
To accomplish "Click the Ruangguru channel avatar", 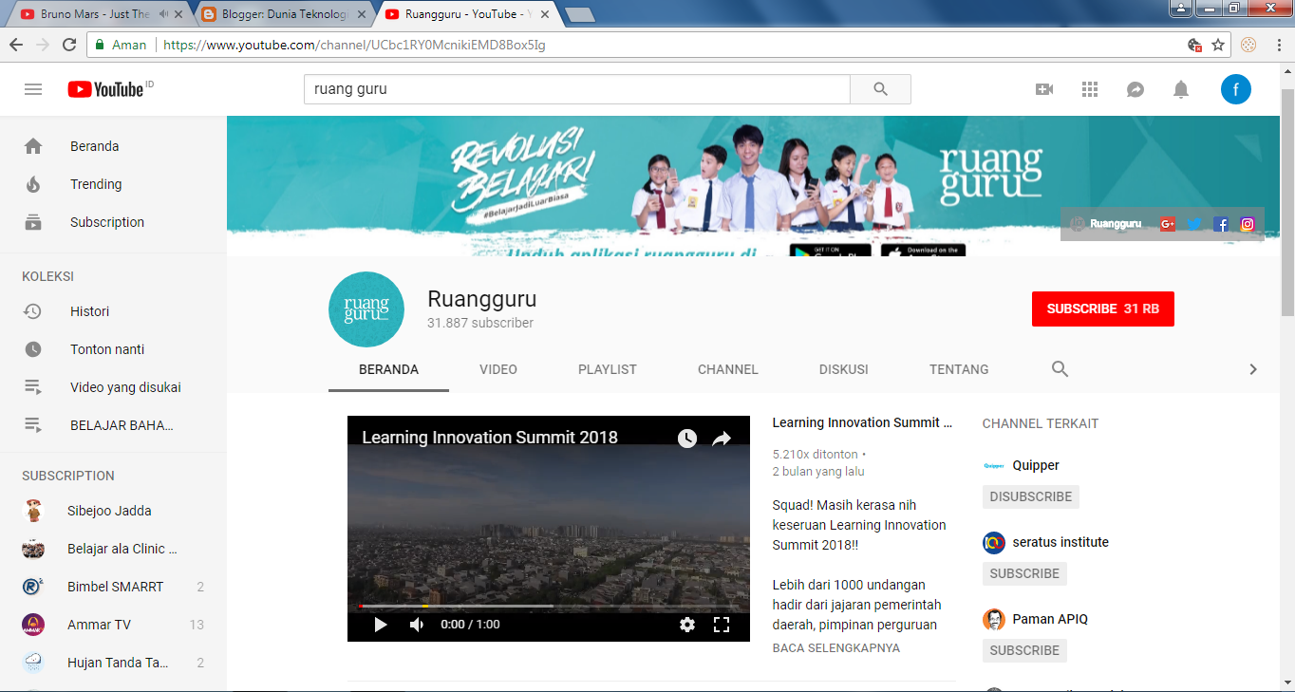I will pyautogui.click(x=366, y=309).
